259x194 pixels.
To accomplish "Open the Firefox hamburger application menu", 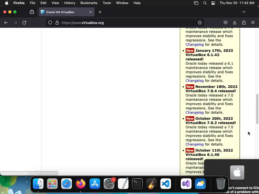I will tap(253, 23).
